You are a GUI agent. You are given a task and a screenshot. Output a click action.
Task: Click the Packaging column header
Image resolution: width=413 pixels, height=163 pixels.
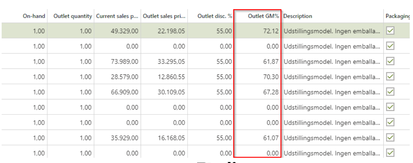click(x=398, y=16)
